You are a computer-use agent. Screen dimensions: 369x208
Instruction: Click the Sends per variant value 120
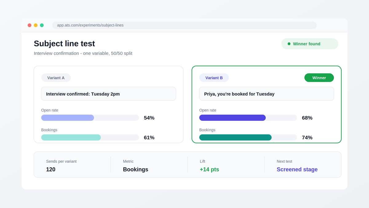pyautogui.click(x=51, y=169)
